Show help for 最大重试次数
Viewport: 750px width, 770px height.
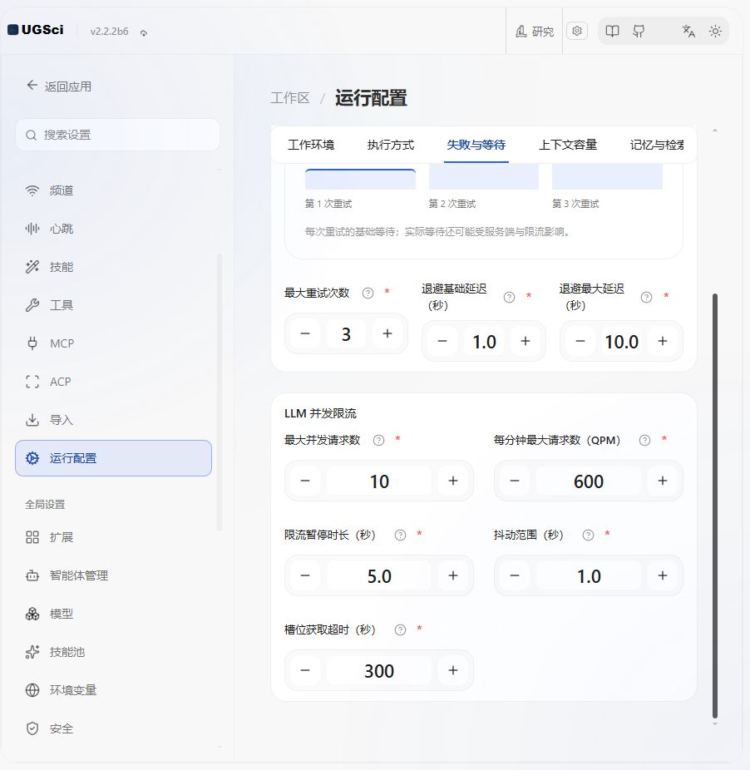(368, 294)
